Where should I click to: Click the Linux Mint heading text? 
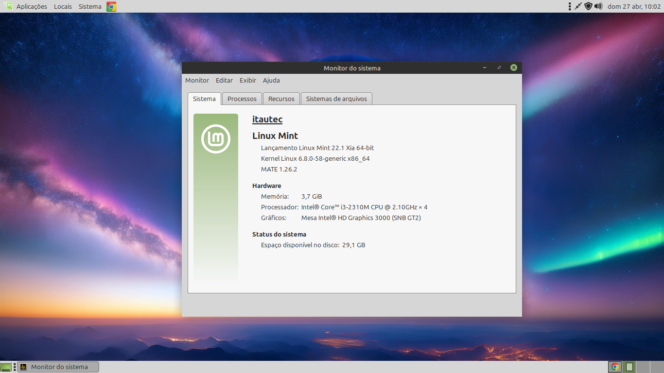pyautogui.click(x=275, y=136)
